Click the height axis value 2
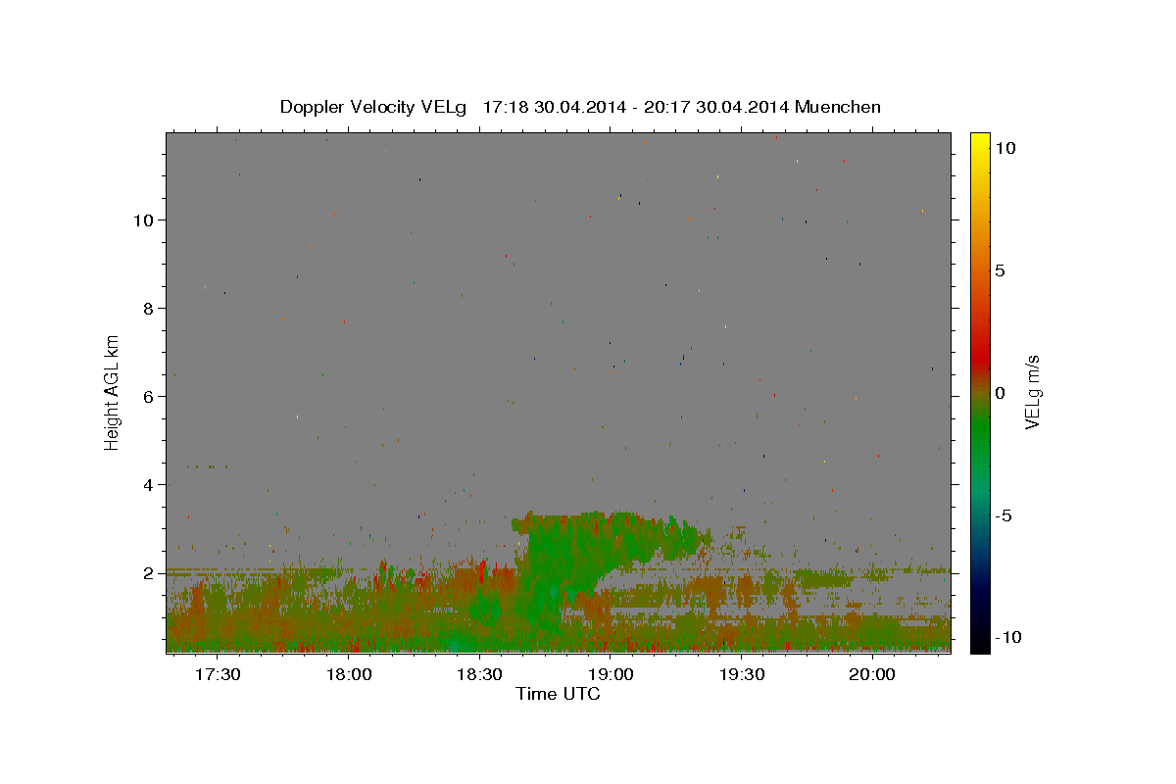This screenshot has width=1176, height=784. coord(149,573)
